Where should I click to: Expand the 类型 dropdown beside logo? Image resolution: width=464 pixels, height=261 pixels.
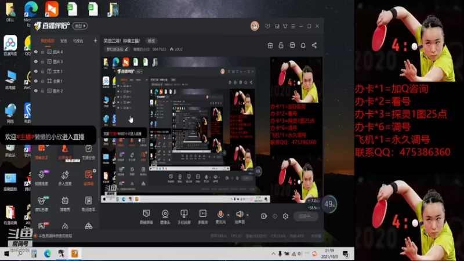tap(80, 26)
